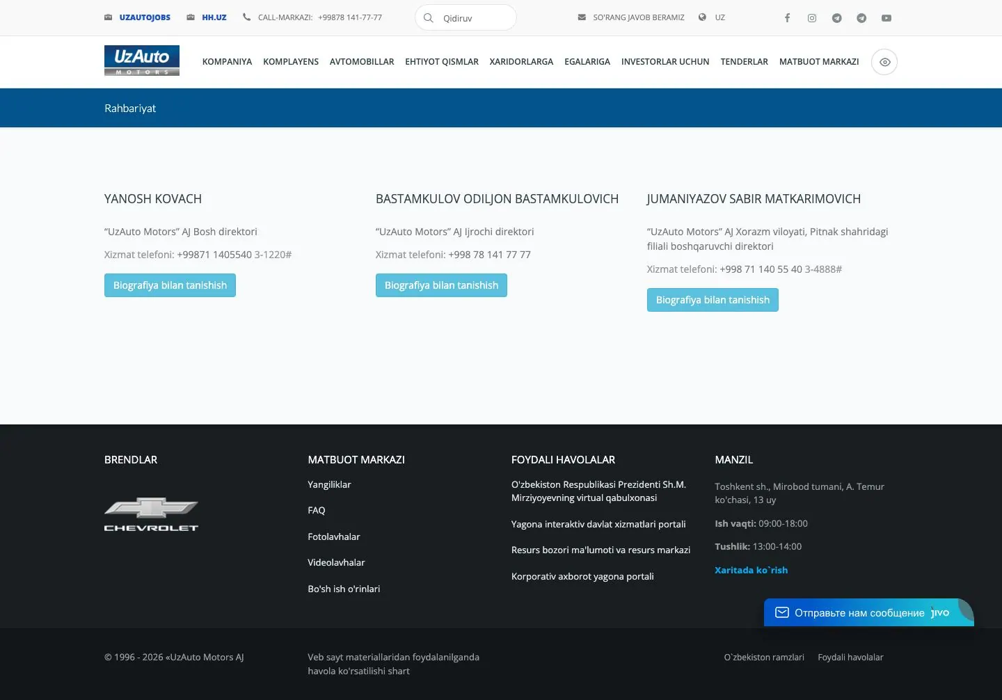Open the UZ language selector
The width and height of the screenshot is (1002, 700).
coord(720,17)
